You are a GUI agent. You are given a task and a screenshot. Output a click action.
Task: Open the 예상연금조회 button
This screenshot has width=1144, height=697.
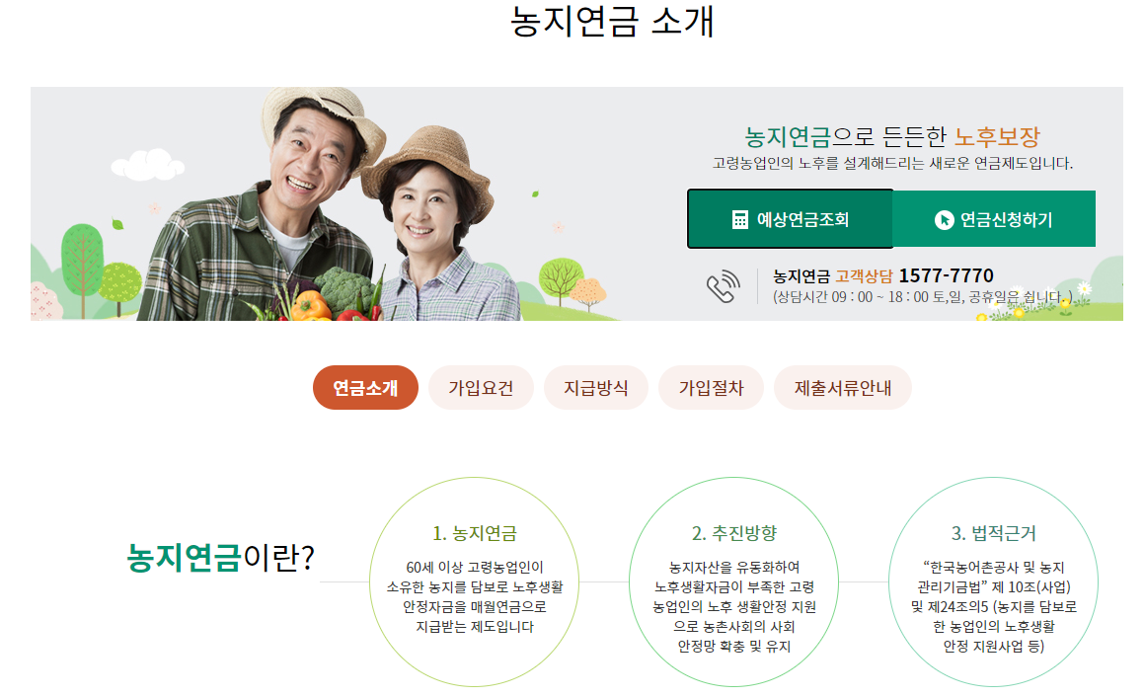click(791, 219)
